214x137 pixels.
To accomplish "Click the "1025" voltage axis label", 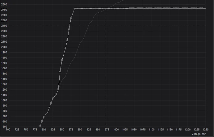I will coord(125,130).
